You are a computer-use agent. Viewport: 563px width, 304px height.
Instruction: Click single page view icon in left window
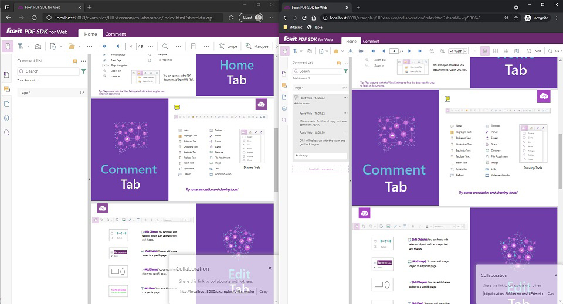(193, 46)
